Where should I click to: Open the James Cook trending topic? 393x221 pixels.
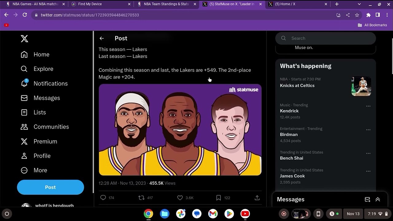coord(292,176)
